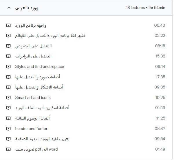Click video icon beside the 15:32 lecture
This screenshot has width=174, height=161.
pos(8,56)
